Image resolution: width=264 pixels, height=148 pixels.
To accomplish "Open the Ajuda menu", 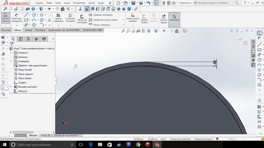I will click(101, 3).
